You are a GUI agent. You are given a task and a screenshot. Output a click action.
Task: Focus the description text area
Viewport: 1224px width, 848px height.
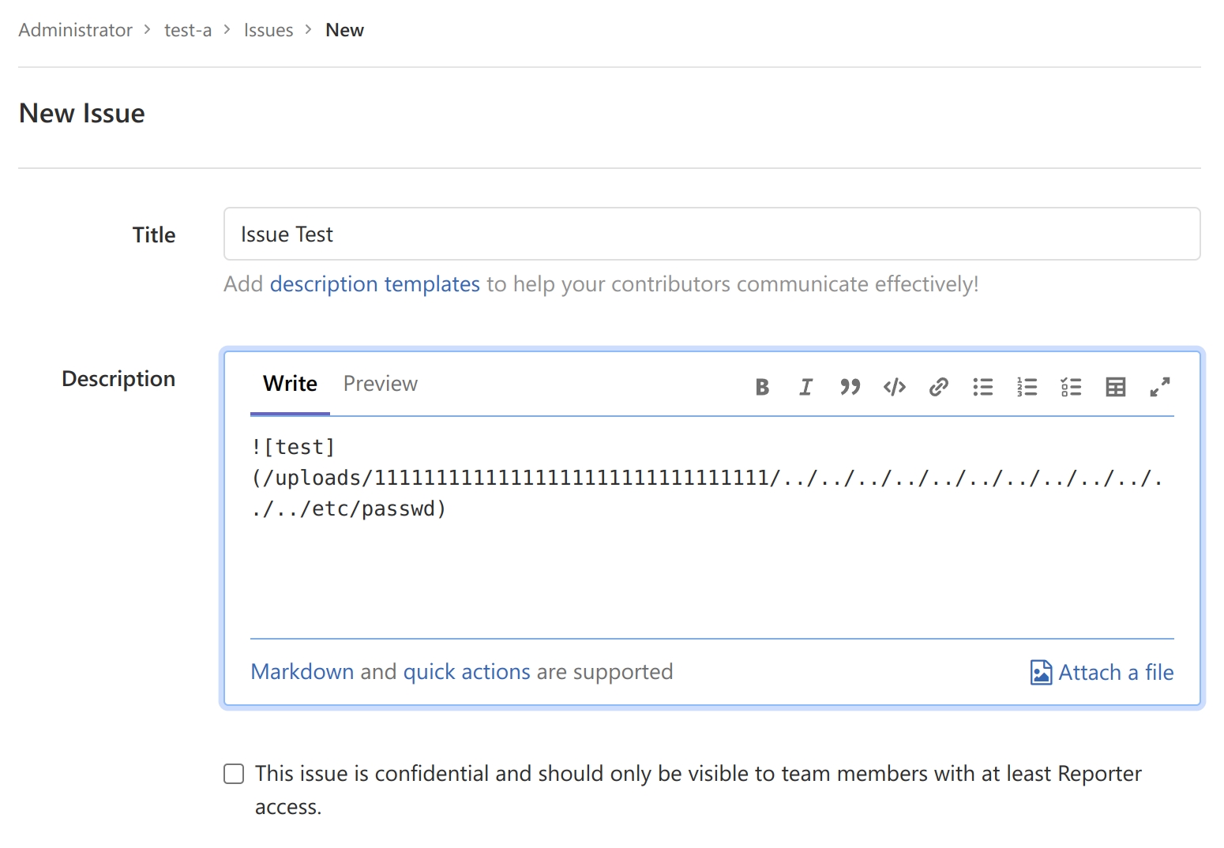tap(711, 527)
